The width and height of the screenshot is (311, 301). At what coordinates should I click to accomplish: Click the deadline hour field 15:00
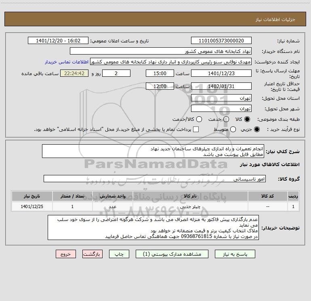160,73
